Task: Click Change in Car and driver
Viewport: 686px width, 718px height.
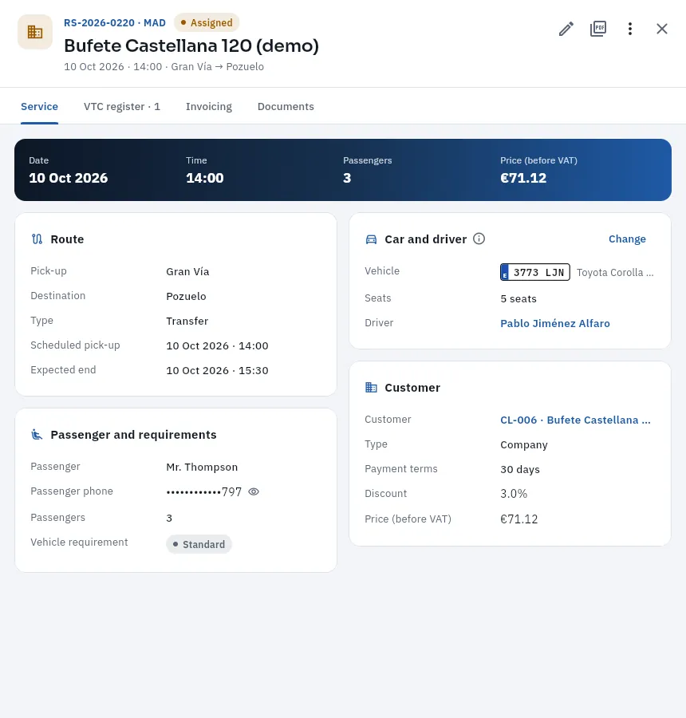Action: pos(627,239)
